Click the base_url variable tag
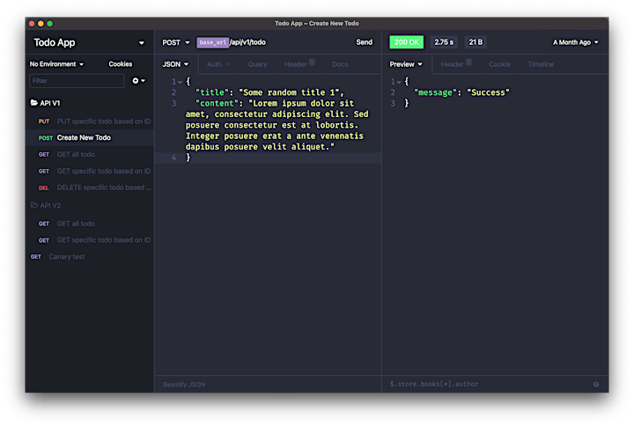Image resolution: width=634 pixels, height=426 pixels. tap(213, 42)
